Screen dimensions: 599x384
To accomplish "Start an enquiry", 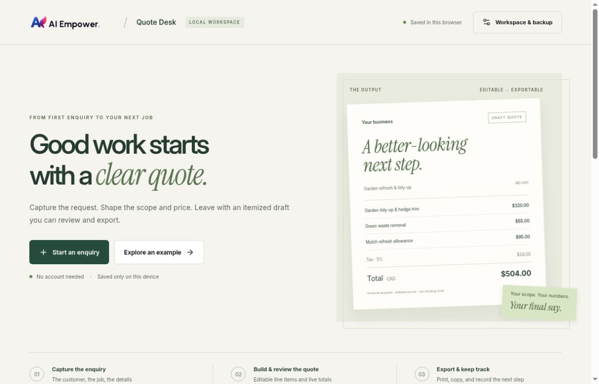I will [69, 252].
